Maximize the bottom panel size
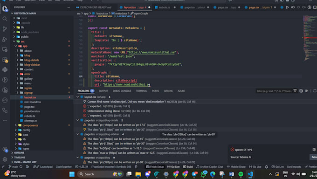 click(315, 91)
